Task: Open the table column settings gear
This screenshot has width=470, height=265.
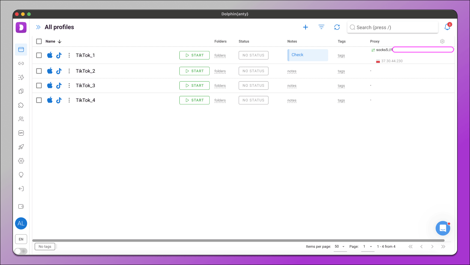Action: 442,41
